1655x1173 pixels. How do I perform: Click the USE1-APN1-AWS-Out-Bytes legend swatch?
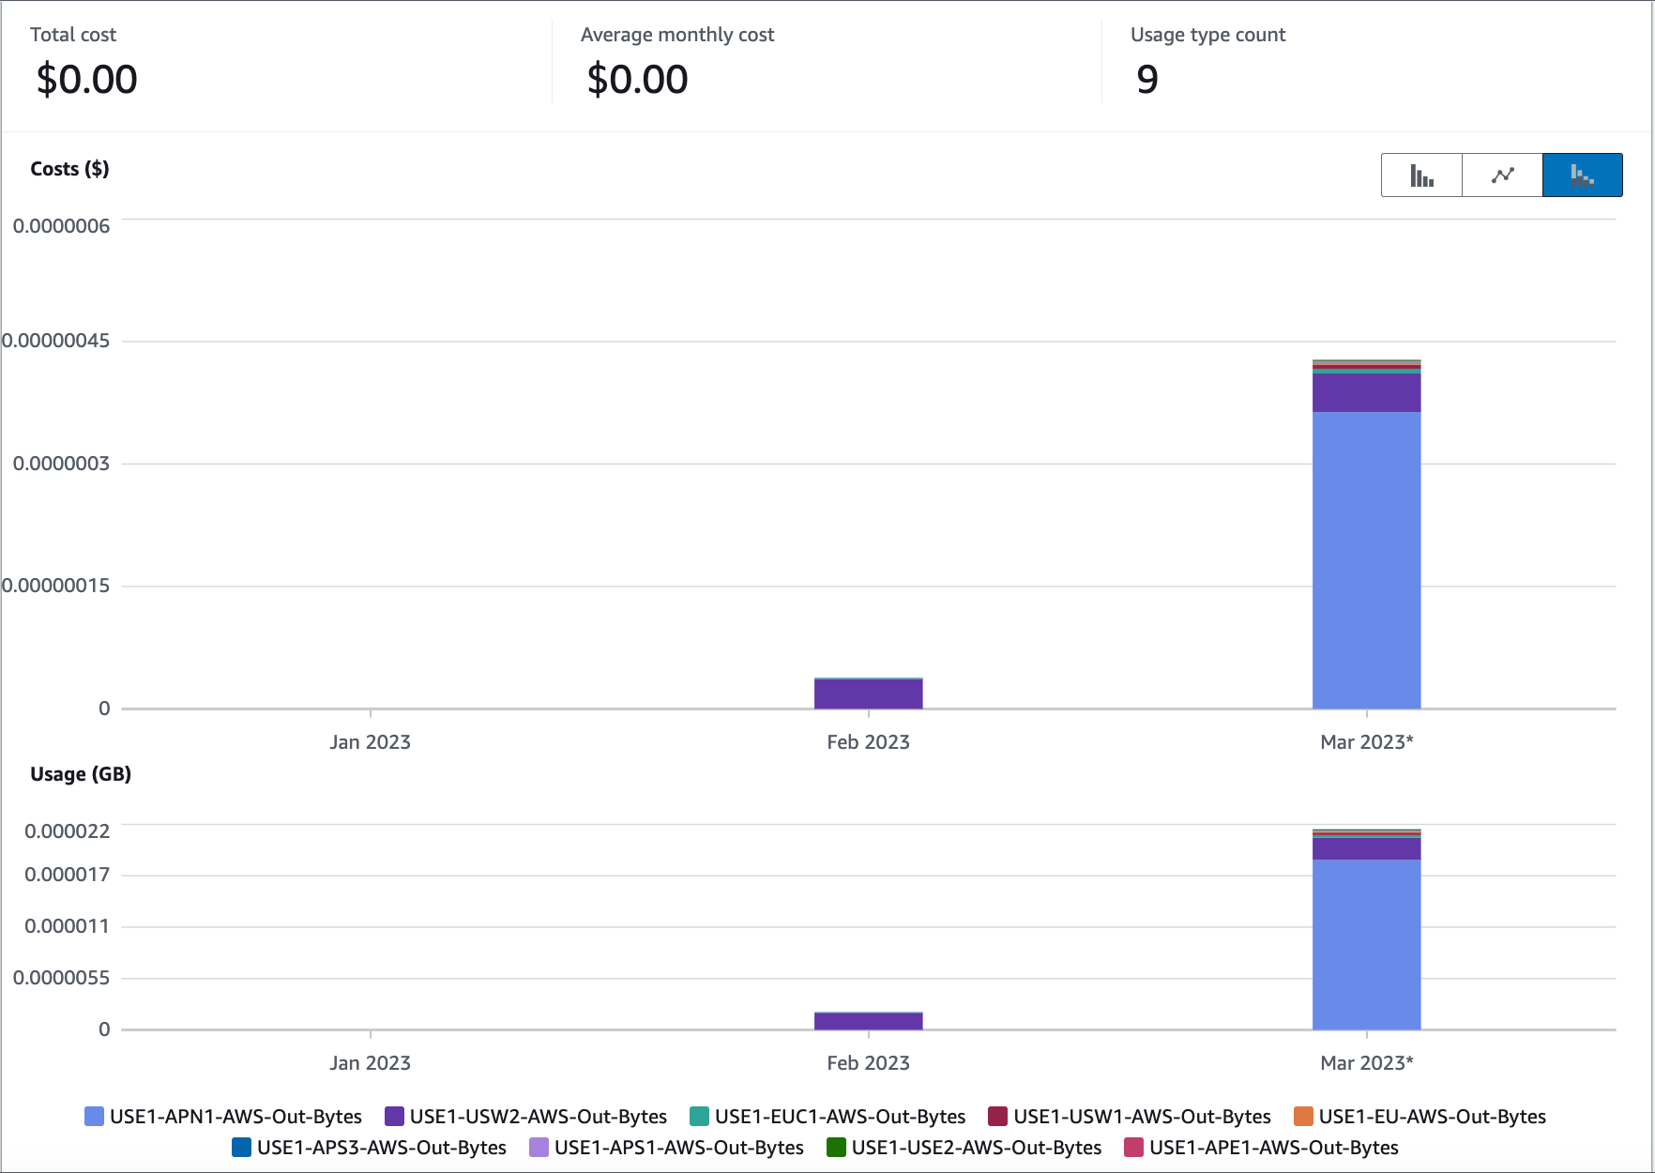pyautogui.click(x=93, y=1116)
